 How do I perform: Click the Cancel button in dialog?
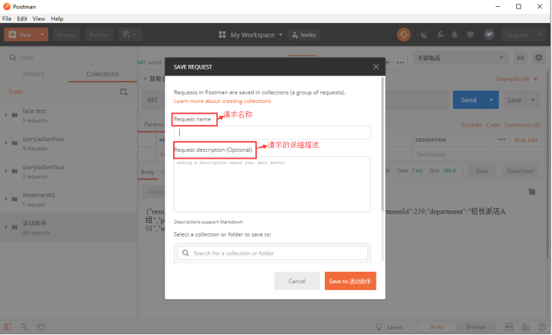[297, 281]
